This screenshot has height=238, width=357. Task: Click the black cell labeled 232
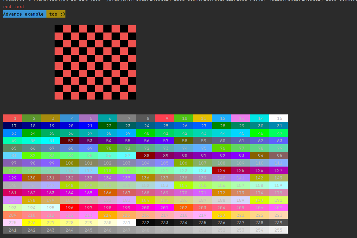[145, 222]
